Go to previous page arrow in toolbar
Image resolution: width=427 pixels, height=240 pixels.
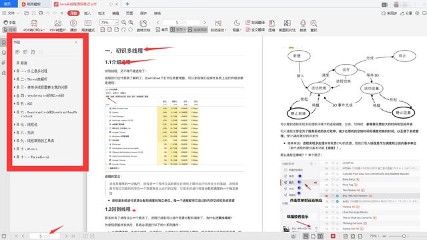pyautogui.click(x=158, y=23)
